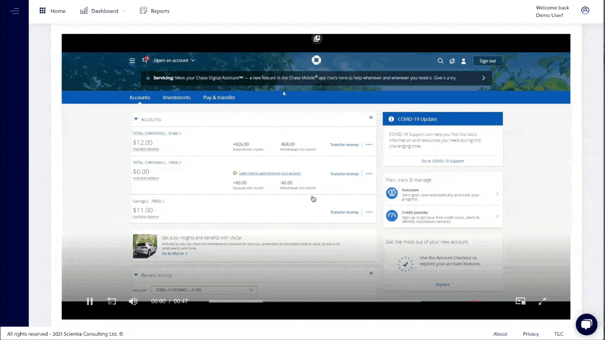This screenshot has width=605, height=340.
Task: Open the user profile avatar icon
Action: pos(585,10)
